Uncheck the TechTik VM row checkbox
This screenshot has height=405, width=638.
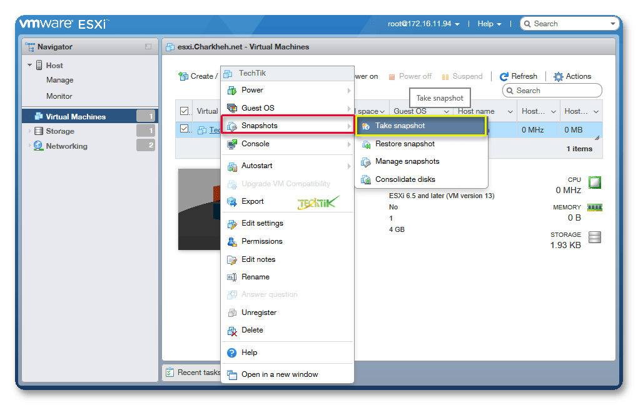pyautogui.click(x=185, y=129)
